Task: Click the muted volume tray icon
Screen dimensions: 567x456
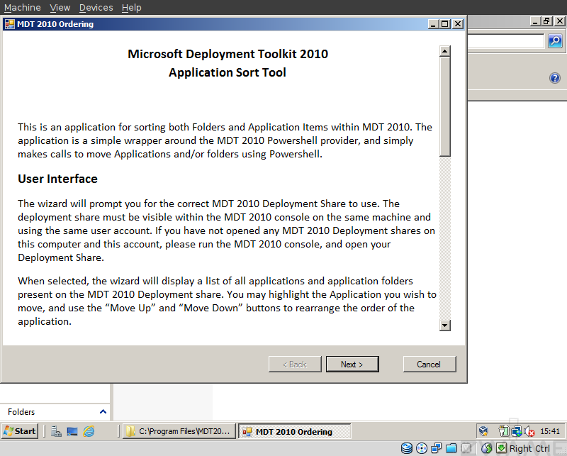Action: tap(529, 431)
